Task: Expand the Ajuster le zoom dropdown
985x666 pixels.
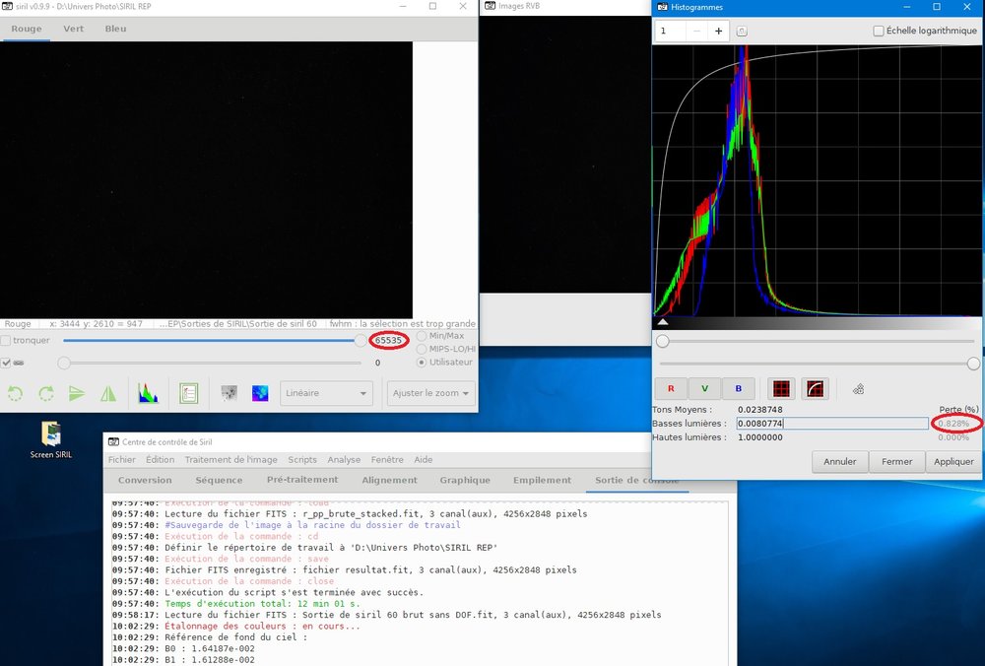Action: (431, 393)
